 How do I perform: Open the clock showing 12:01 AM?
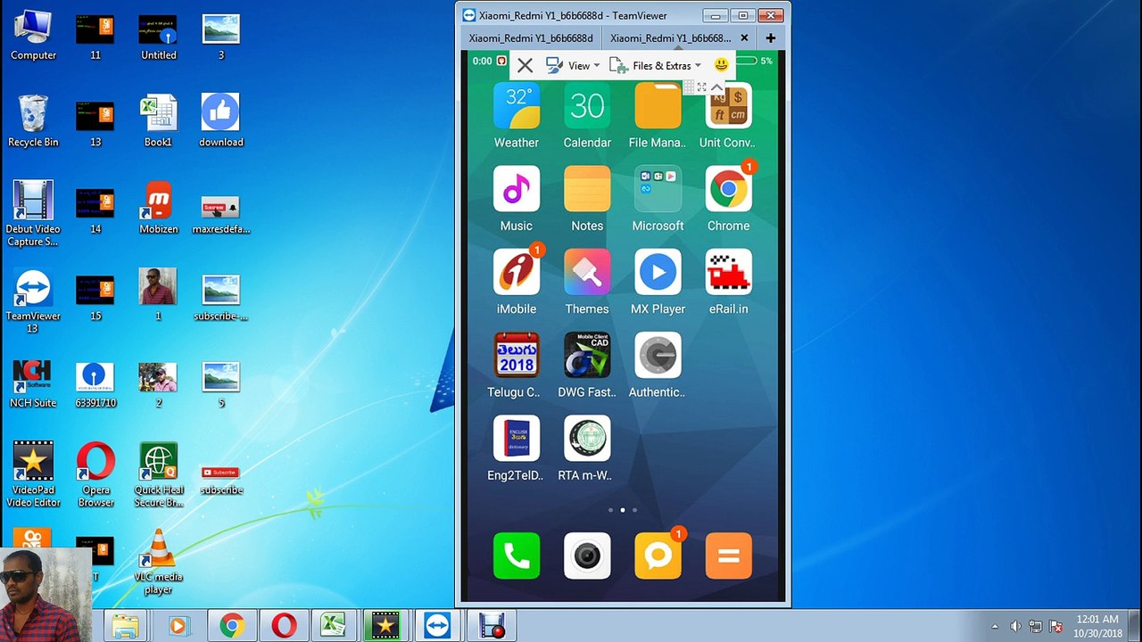1096,626
